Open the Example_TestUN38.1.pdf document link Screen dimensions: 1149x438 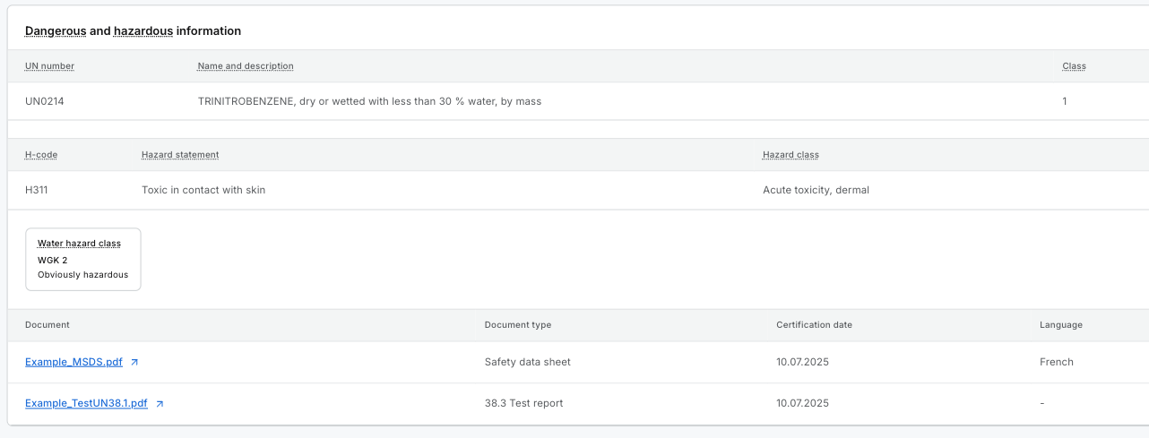(86, 403)
